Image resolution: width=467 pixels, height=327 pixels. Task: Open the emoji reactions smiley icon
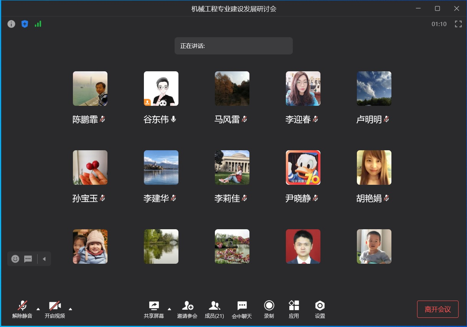tap(15, 259)
